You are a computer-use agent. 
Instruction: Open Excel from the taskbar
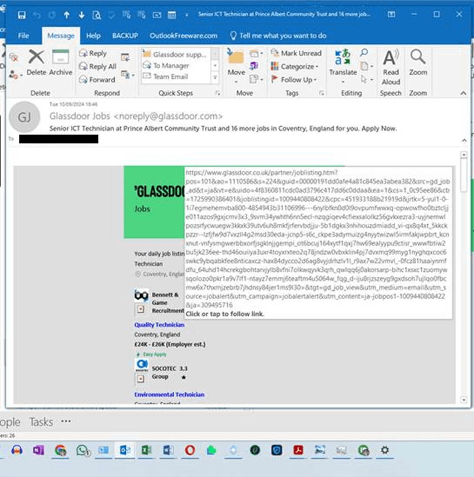pyautogui.click(x=146, y=450)
